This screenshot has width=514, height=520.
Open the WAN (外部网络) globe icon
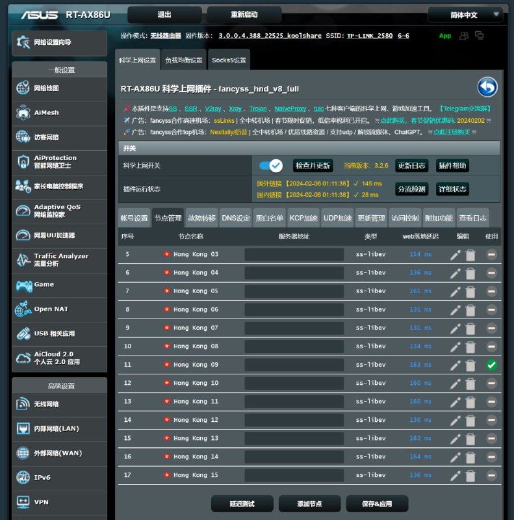click(23, 452)
